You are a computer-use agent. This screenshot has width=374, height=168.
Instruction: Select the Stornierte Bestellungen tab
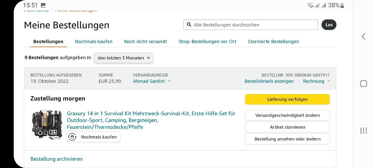(273, 41)
